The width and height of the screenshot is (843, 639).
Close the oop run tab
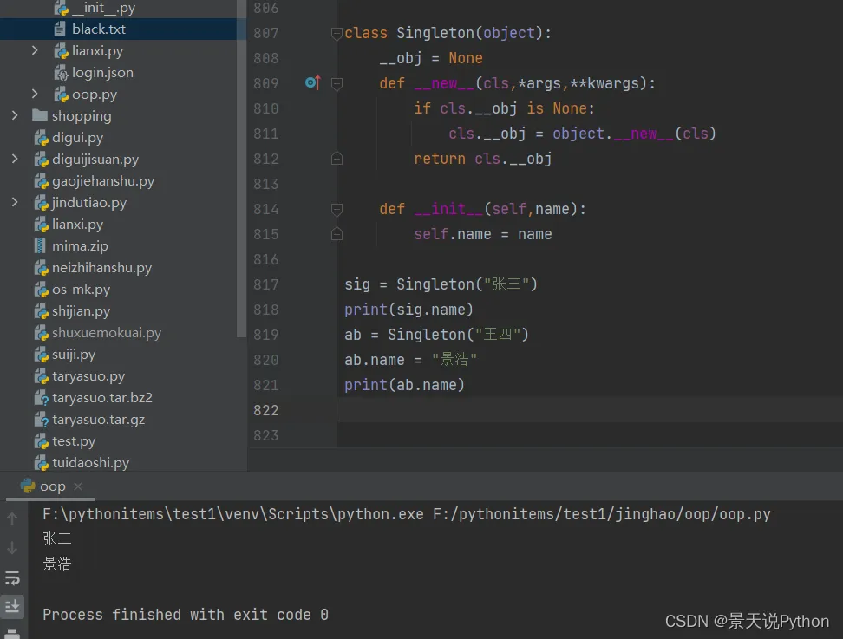coord(78,487)
